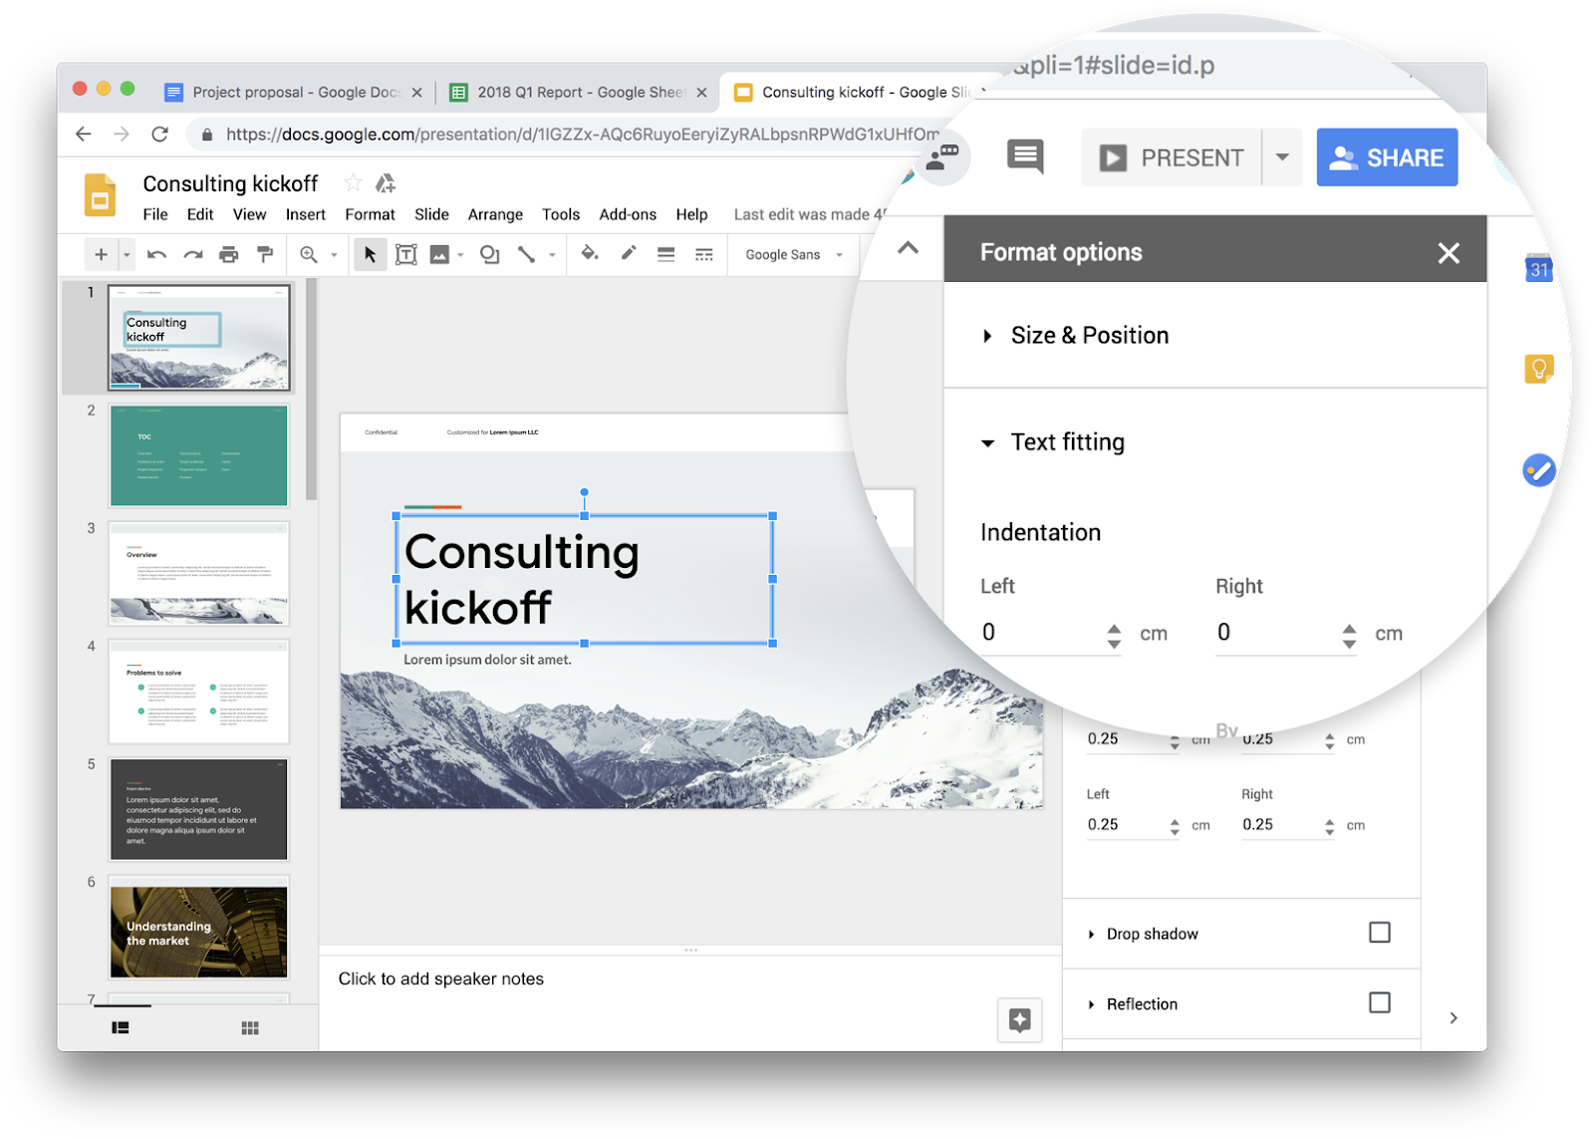Select the shape tool
The width and height of the screenshot is (1594, 1139).
490,254
